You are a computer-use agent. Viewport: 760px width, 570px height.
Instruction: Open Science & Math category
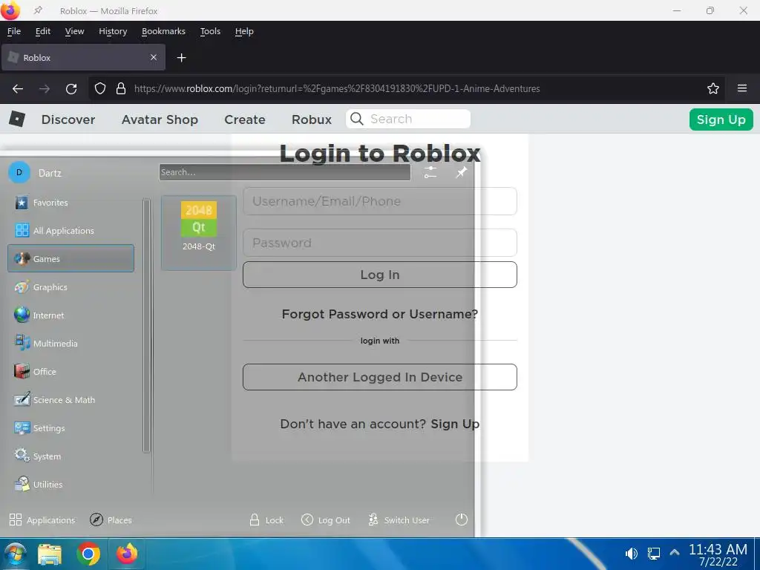[71, 400]
